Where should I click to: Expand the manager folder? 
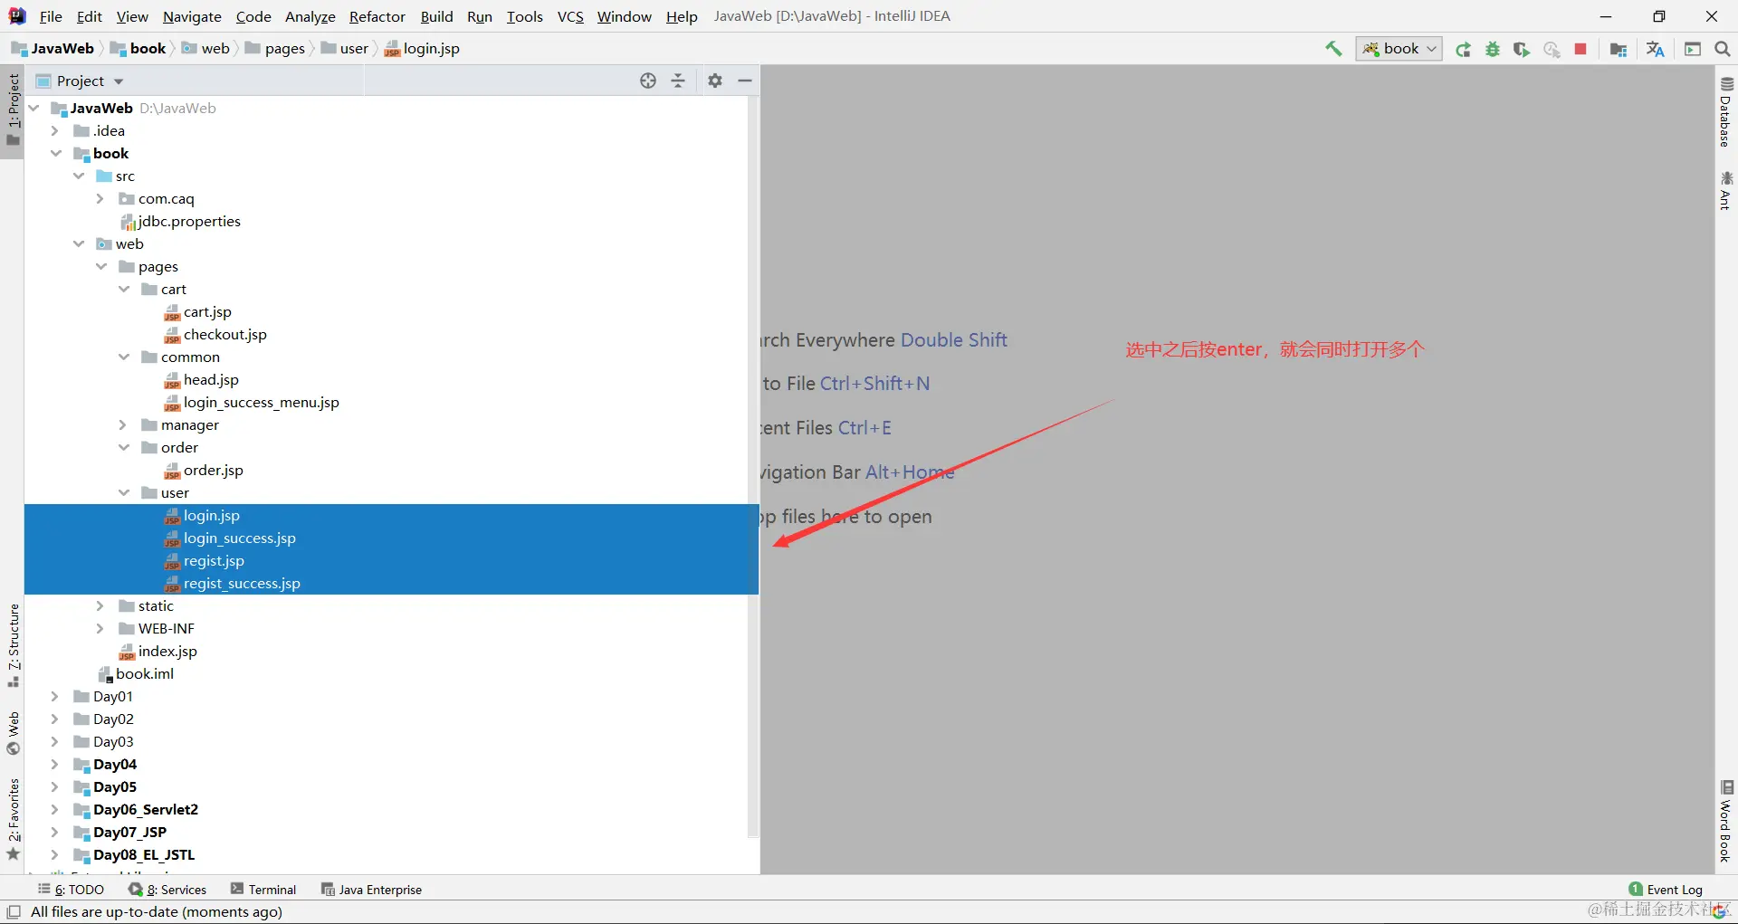(x=123, y=424)
